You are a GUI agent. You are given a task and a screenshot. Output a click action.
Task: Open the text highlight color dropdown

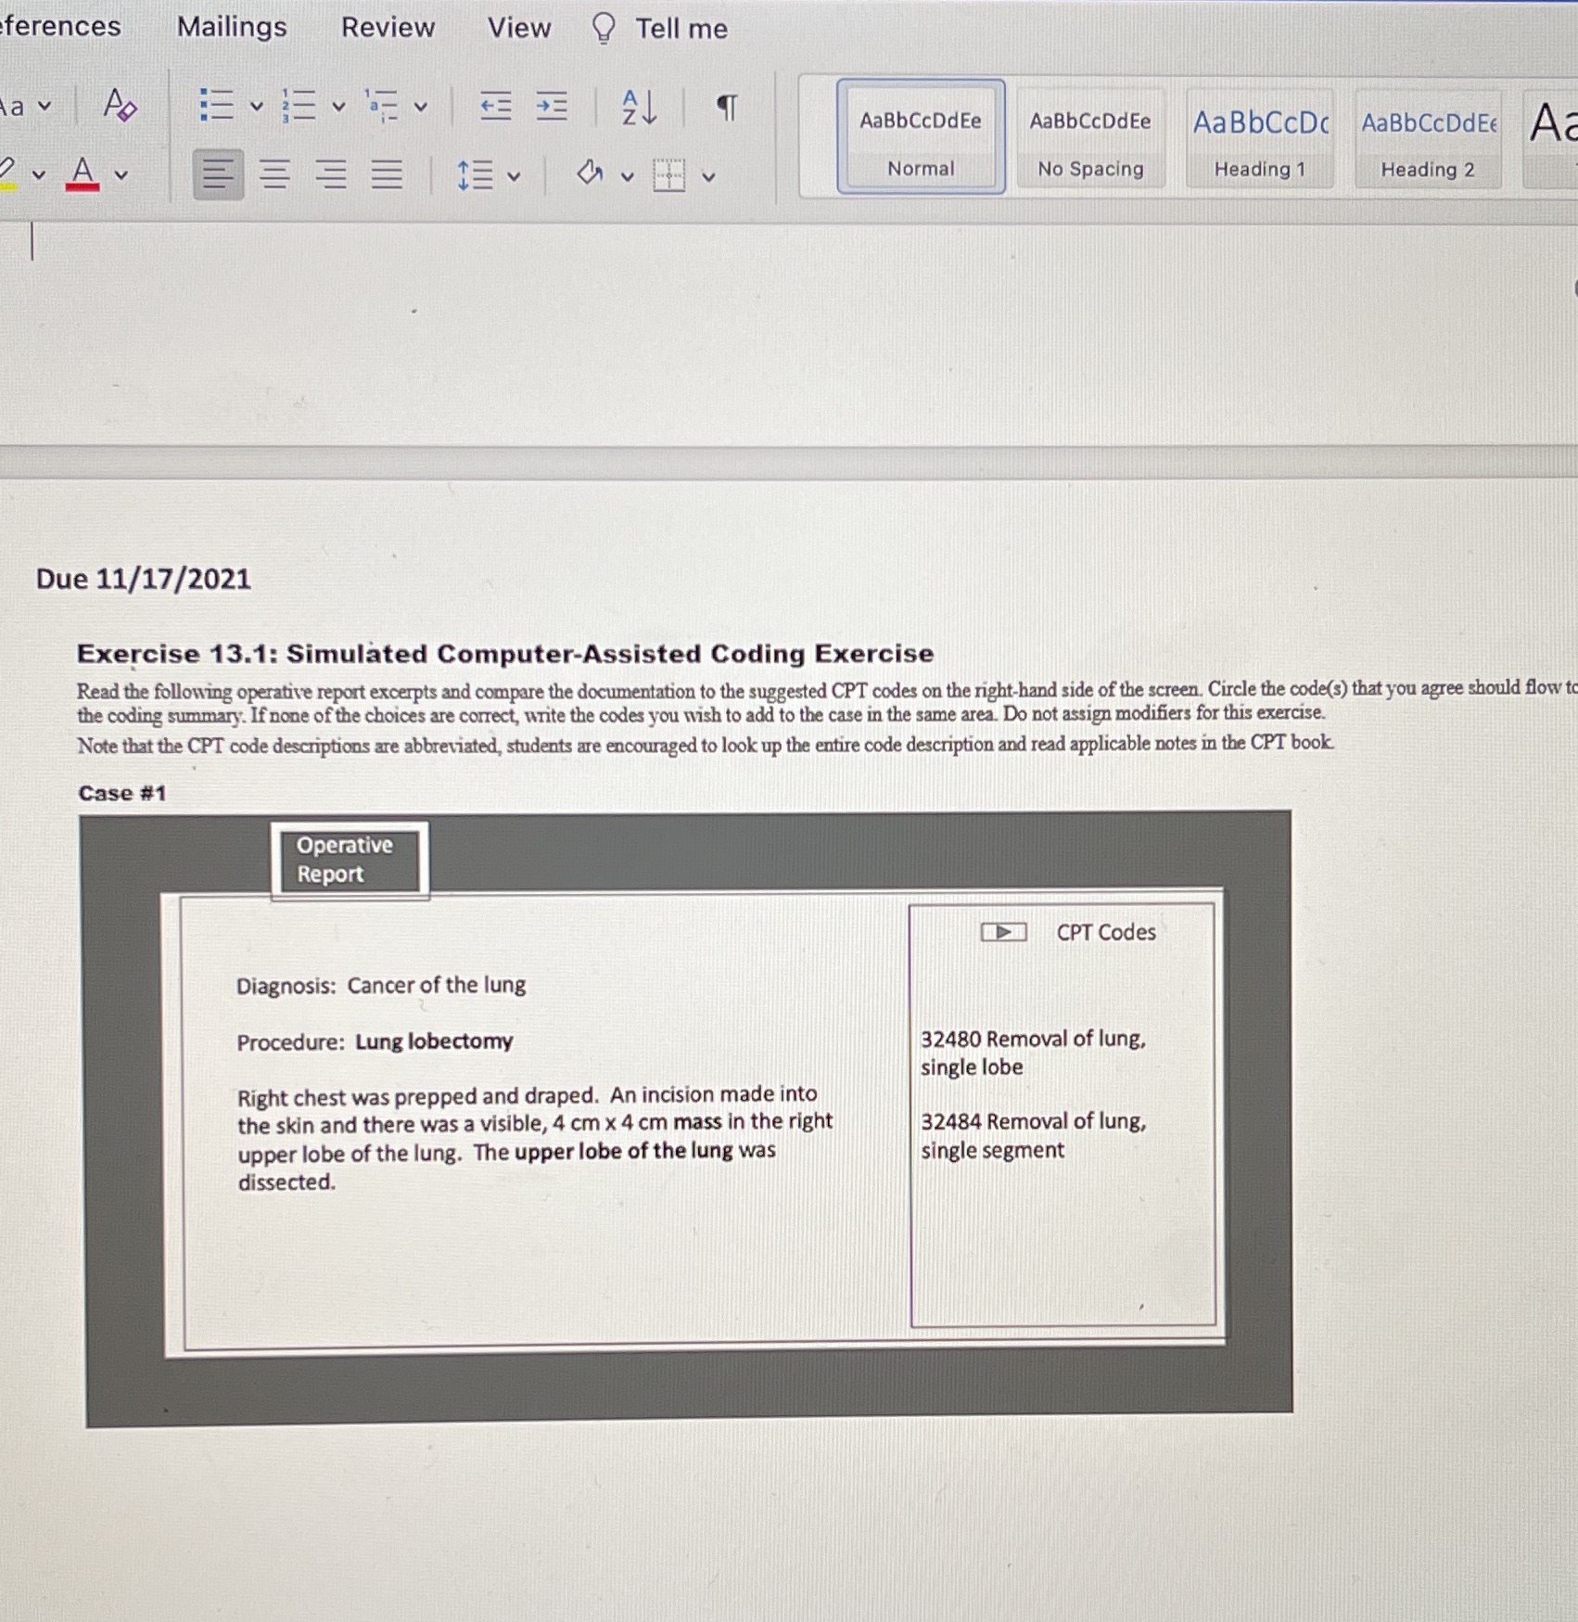38,174
